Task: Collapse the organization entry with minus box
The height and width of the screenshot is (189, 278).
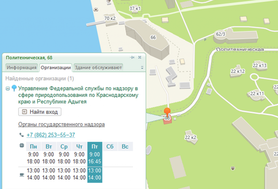Action: 8,89
